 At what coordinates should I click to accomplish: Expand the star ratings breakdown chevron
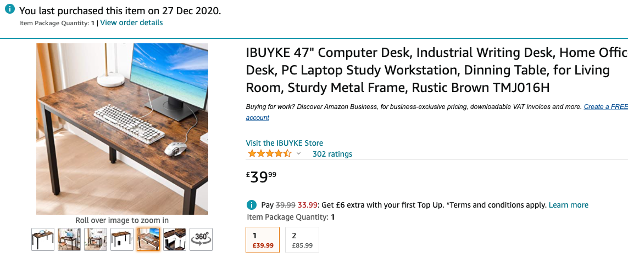(299, 154)
